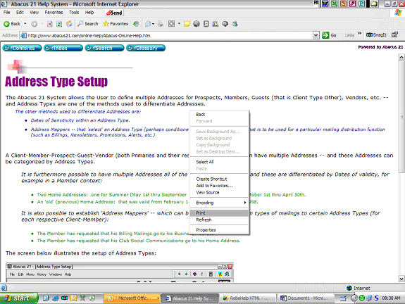Open the Search help tab
Viewport: 405px width, 304px height.
coord(105,48)
